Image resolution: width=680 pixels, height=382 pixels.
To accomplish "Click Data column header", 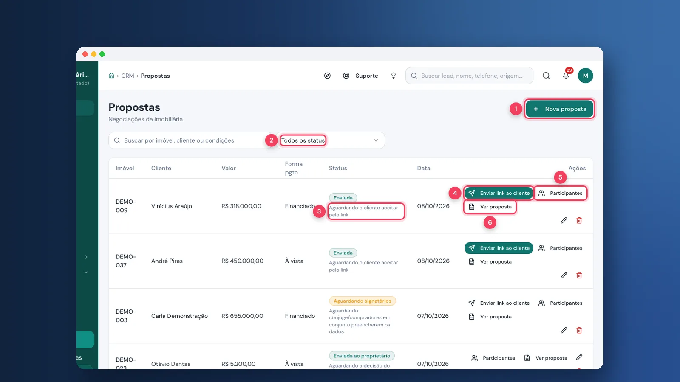I will click(424, 168).
